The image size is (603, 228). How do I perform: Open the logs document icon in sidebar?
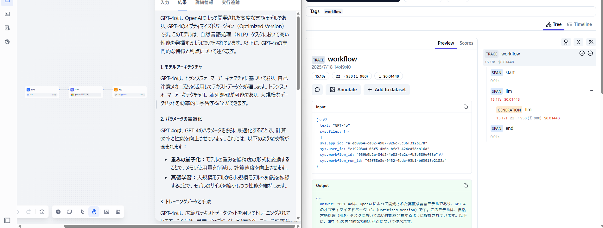(x=7, y=28)
